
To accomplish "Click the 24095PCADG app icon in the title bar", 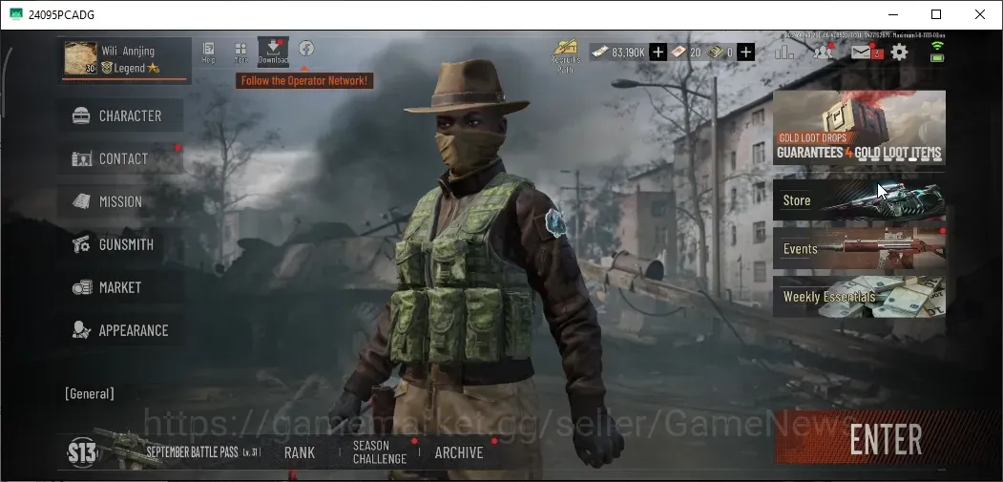I will click(16, 14).
